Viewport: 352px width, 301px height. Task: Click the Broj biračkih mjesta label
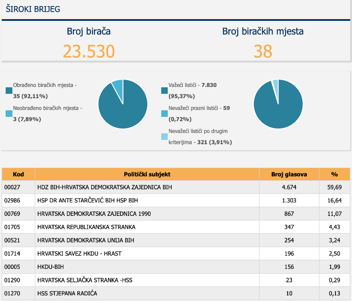[x=263, y=31]
